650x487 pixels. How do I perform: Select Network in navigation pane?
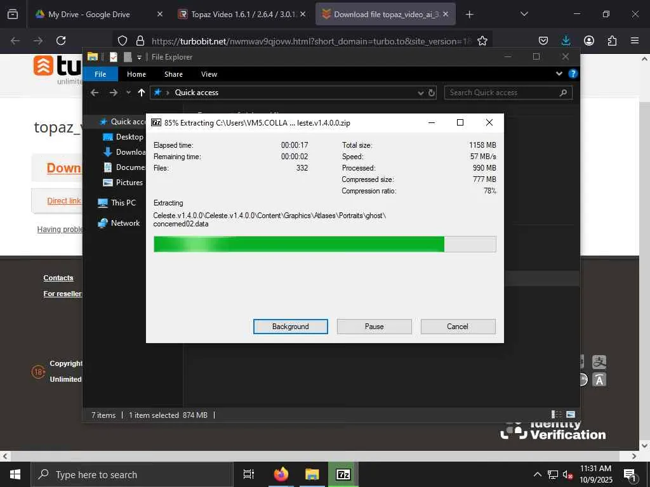pos(119,223)
